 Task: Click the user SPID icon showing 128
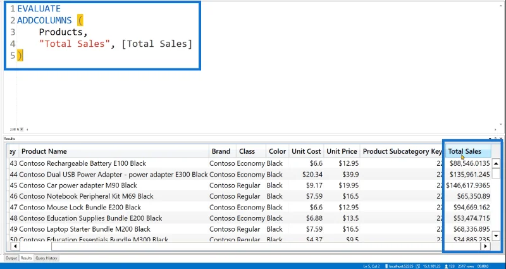pos(447,266)
